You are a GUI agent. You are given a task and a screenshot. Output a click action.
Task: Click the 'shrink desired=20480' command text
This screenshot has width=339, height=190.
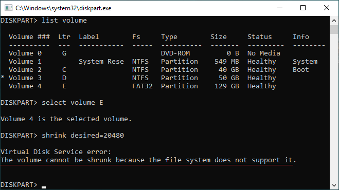83,136
